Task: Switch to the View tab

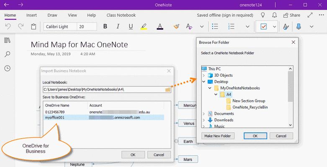Action: 72,15
